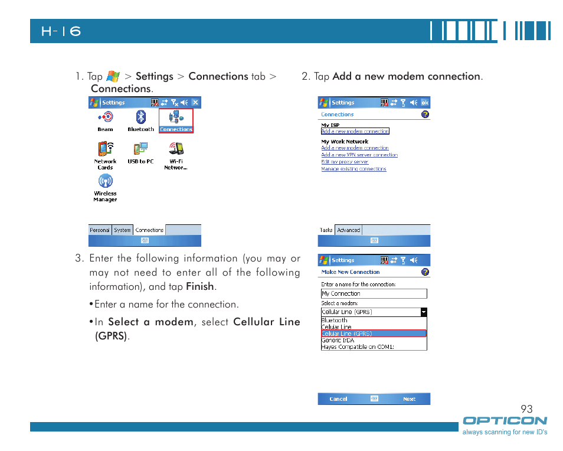This screenshot has width=563, height=451.
Task: Tap barcode scanner status icon in first Settings screen
Action: (155, 103)
